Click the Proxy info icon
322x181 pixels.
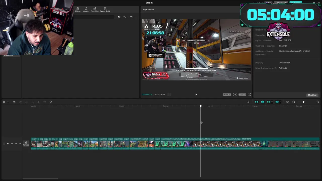[x=262, y=63]
